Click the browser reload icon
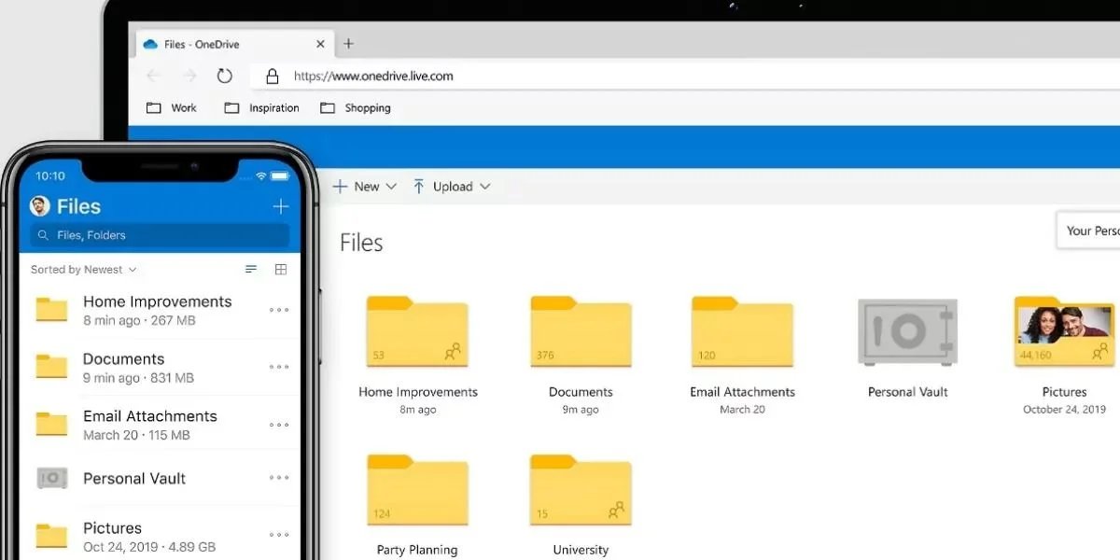The image size is (1120, 560). click(224, 77)
